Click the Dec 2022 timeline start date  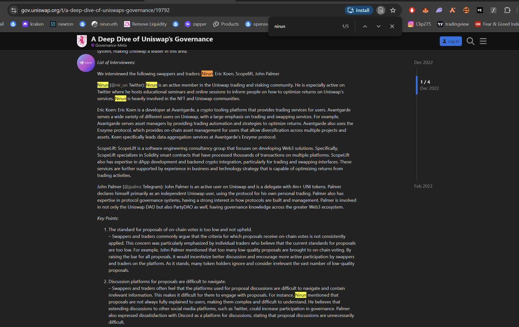click(423, 63)
